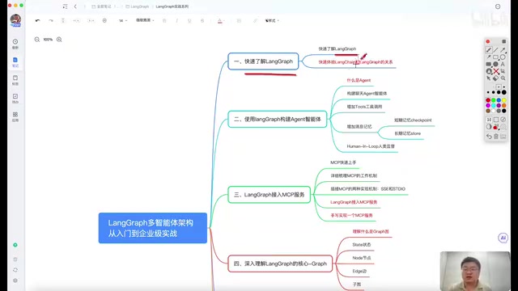This screenshot has width=518, height=291.
Task: Open the font color dropdown
Action: coord(221,20)
